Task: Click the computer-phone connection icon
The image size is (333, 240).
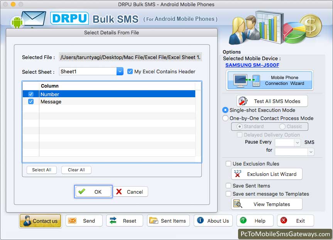Action: [247, 80]
